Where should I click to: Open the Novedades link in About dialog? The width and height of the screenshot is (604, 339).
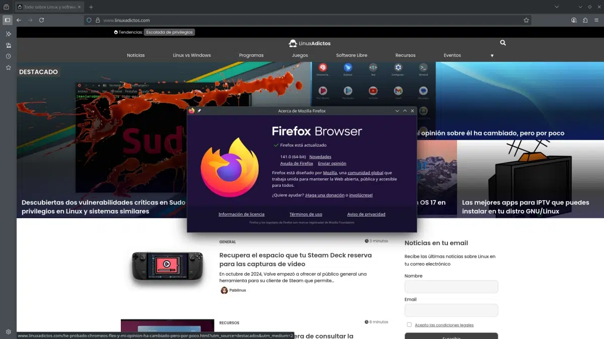coord(320,157)
